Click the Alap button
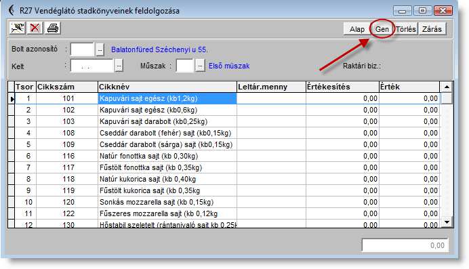The height and width of the screenshot is (269, 469). coord(357,29)
